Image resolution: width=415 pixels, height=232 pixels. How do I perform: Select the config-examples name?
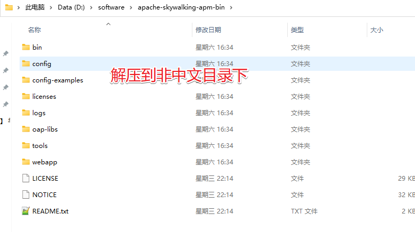(x=58, y=80)
